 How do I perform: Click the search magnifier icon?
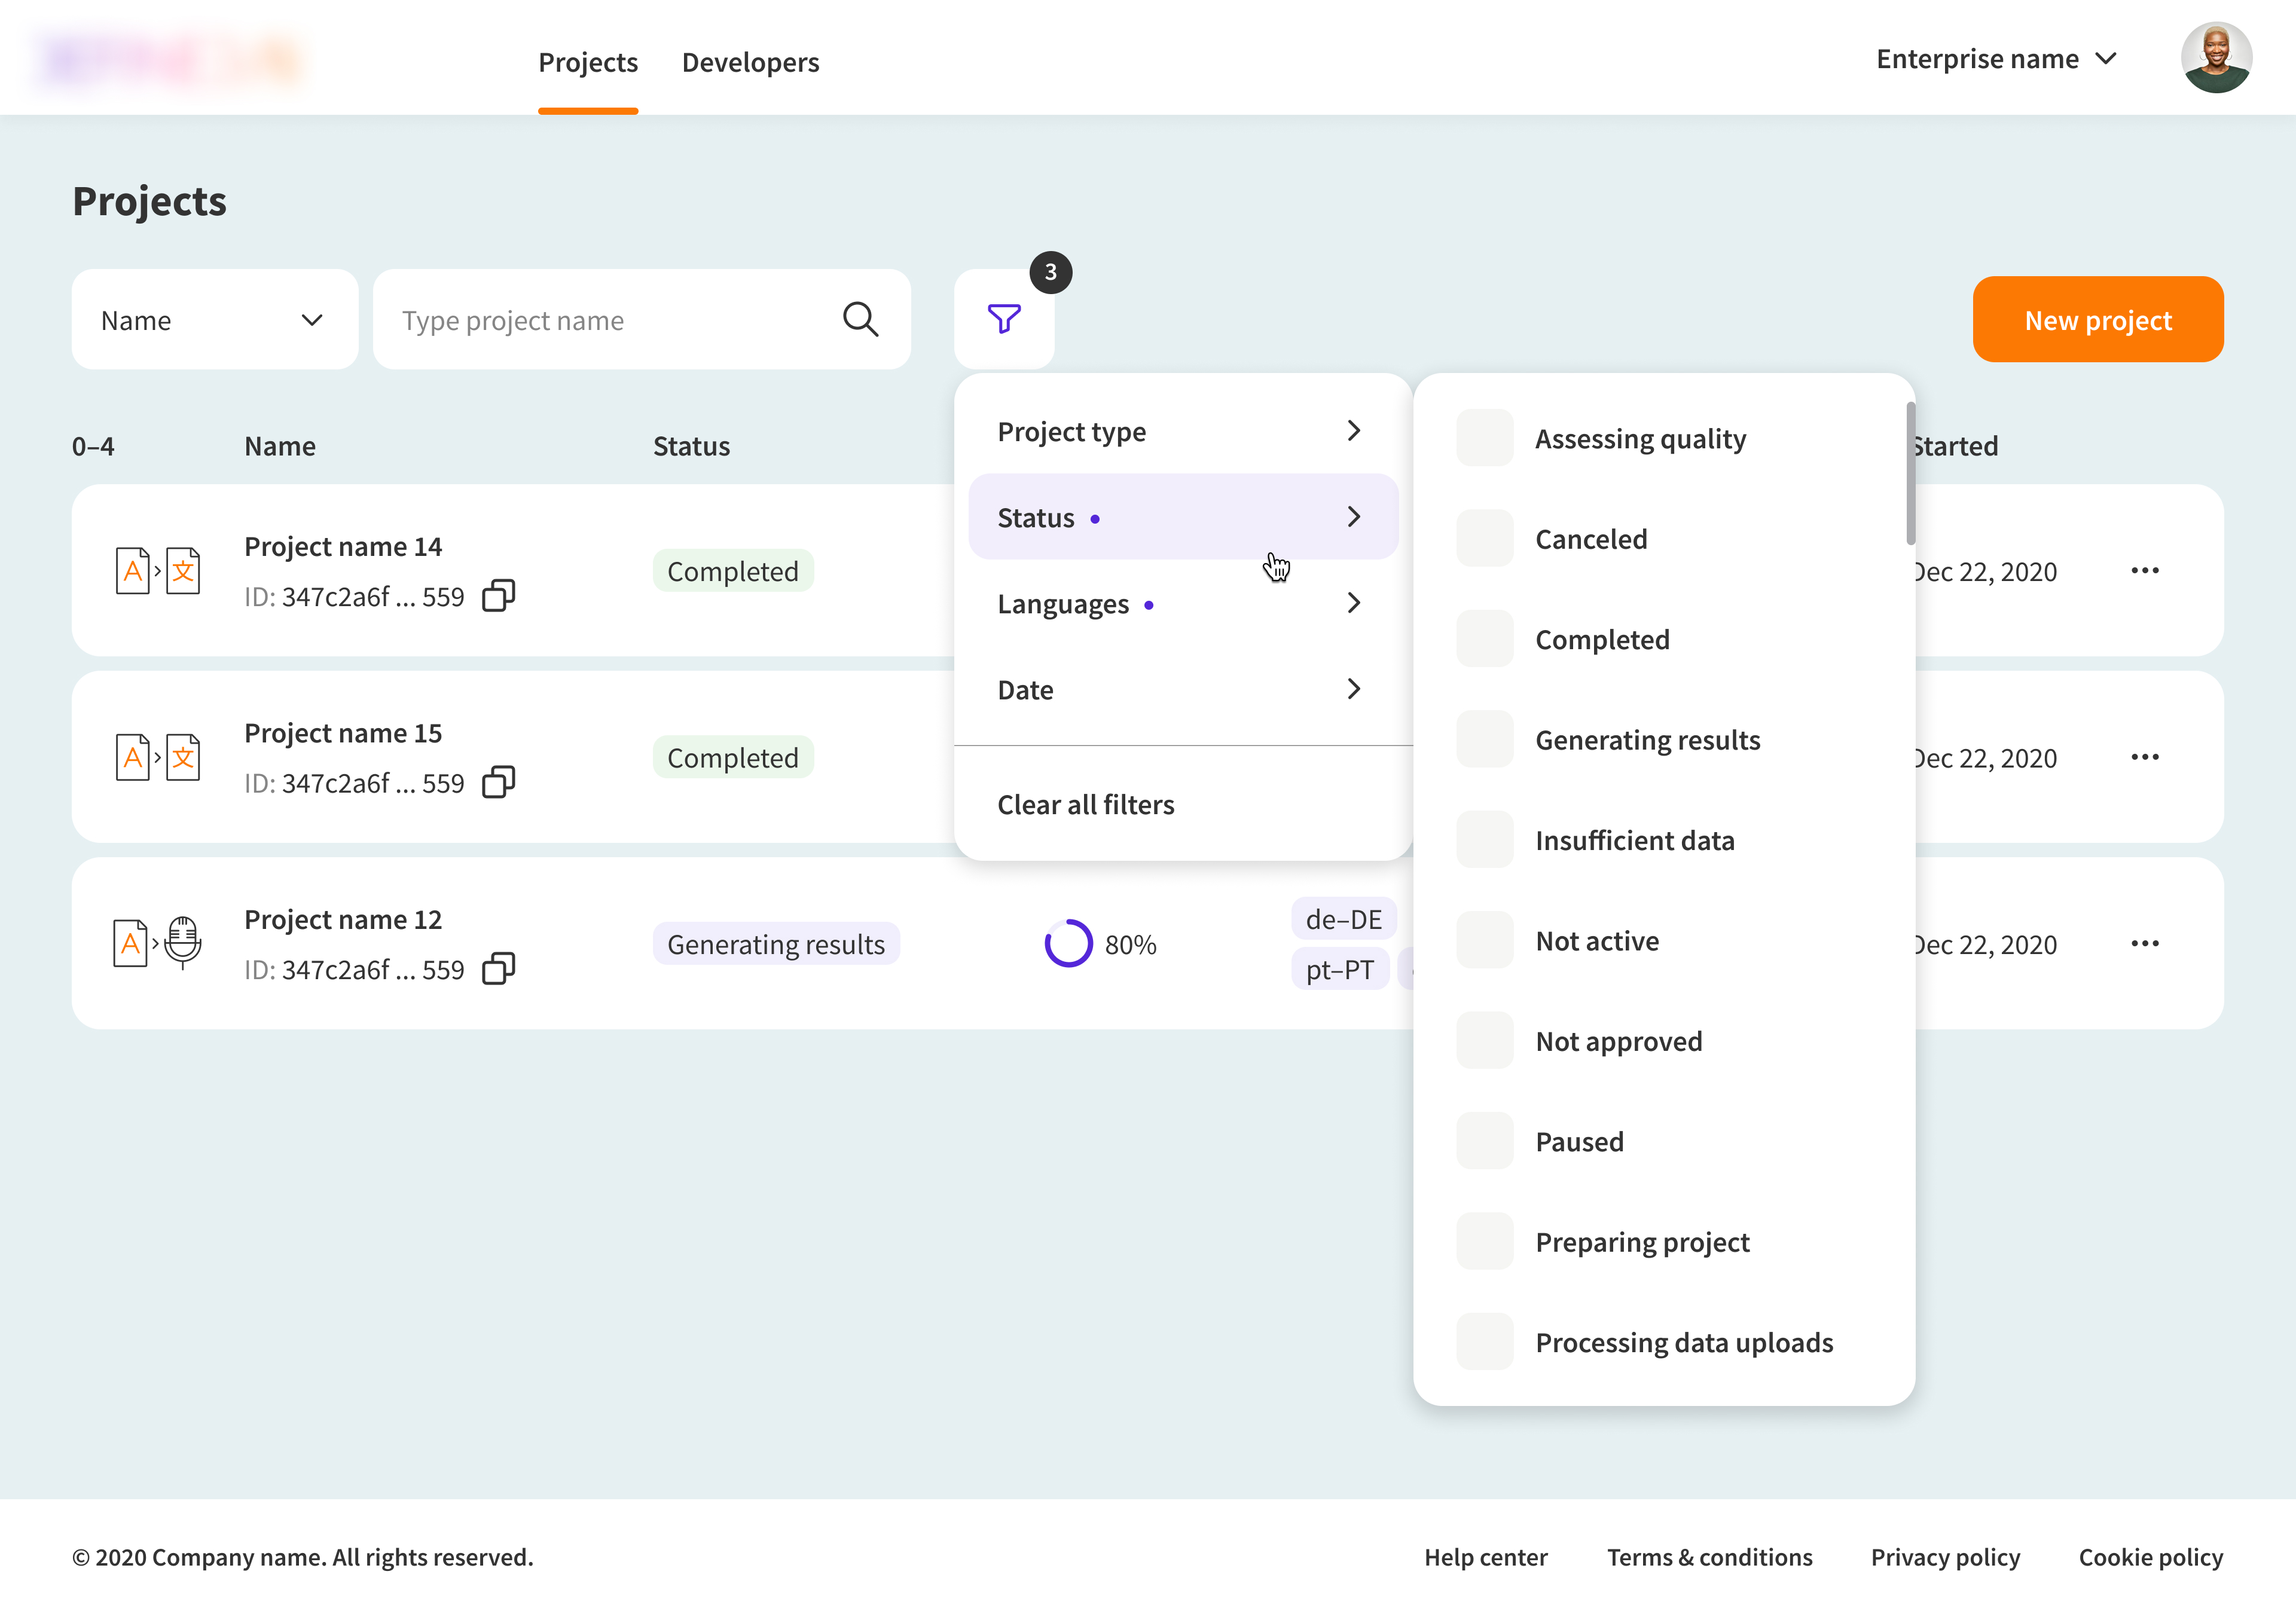860,320
